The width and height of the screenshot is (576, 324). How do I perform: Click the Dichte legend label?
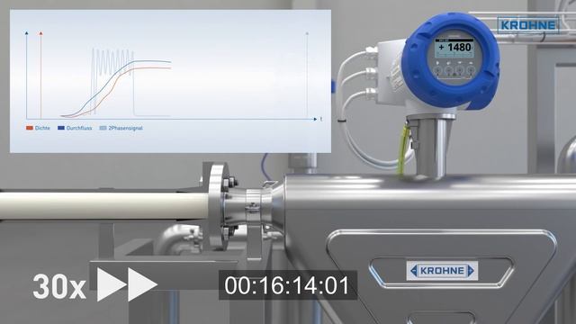(x=42, y=128)
